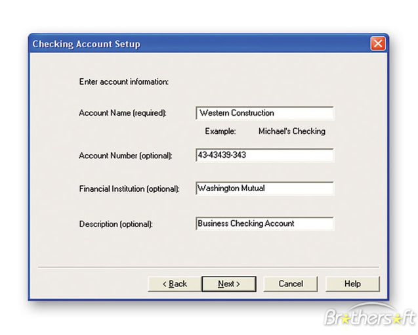Click the "Description (optional):" label
This screenshot has height=335, width=418.
pyautogui.click(x=115, y=224)
